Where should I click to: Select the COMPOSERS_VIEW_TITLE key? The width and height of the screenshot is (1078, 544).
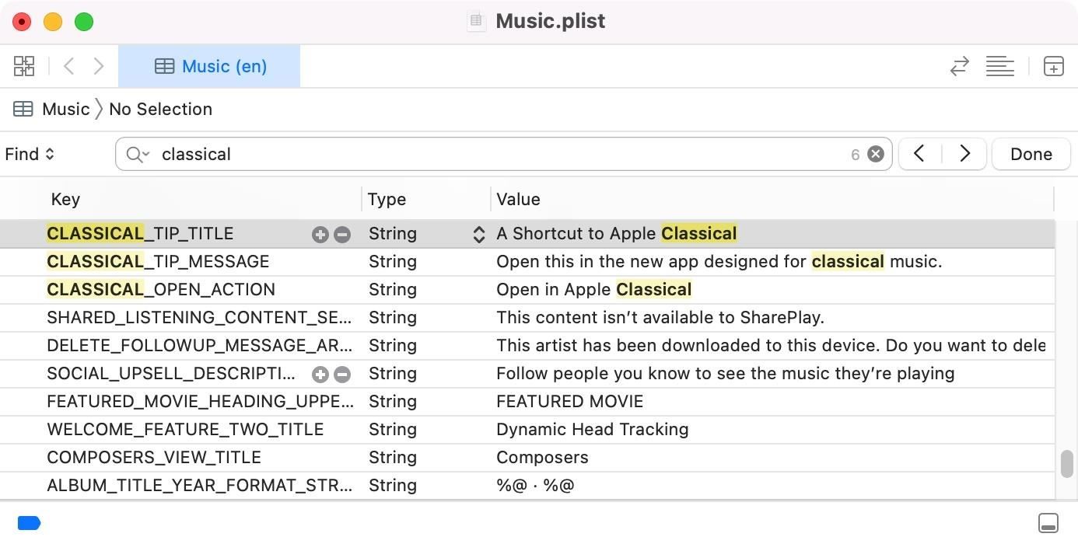click(154, 457)
